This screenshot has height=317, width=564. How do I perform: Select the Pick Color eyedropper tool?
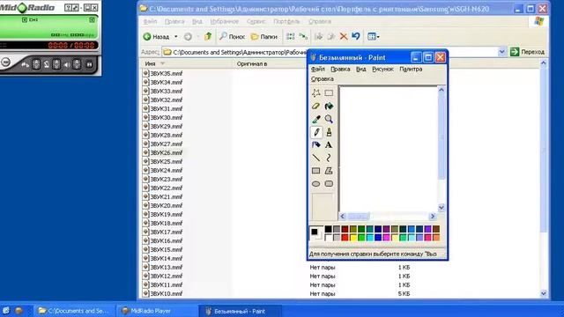(x=316, y=119)
